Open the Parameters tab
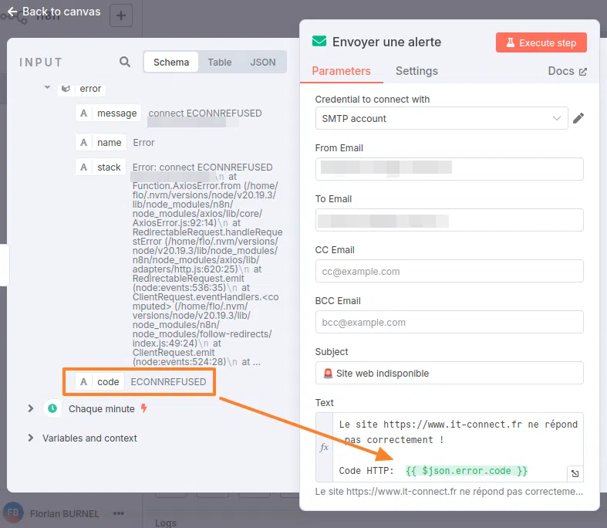Screen dimensions: 607x528 (x=341, y=71)
